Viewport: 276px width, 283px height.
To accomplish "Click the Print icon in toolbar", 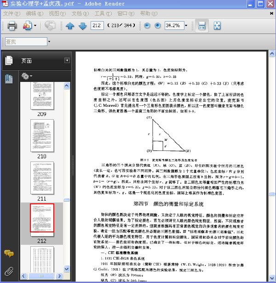I will pyautogui.click(x=12, y=26).
